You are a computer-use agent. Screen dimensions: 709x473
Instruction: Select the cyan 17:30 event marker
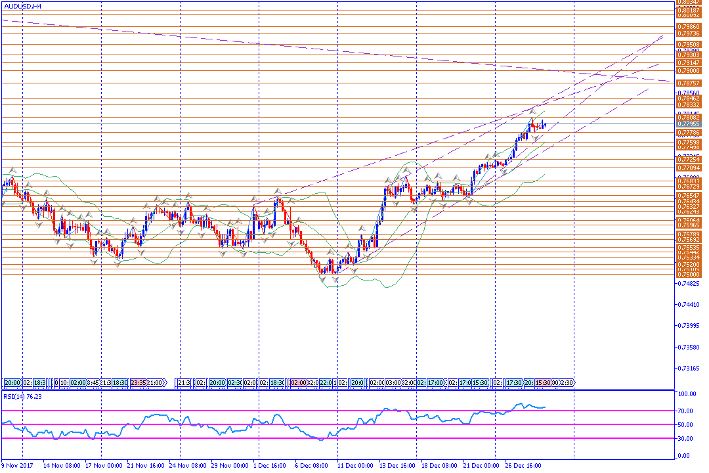pyautogui.click(x=514, y=383)
